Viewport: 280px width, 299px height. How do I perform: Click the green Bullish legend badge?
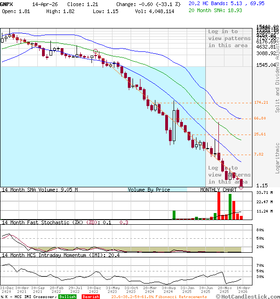(67, 297)
